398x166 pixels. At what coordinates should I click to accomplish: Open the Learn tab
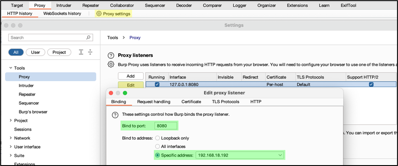point(324,5)
